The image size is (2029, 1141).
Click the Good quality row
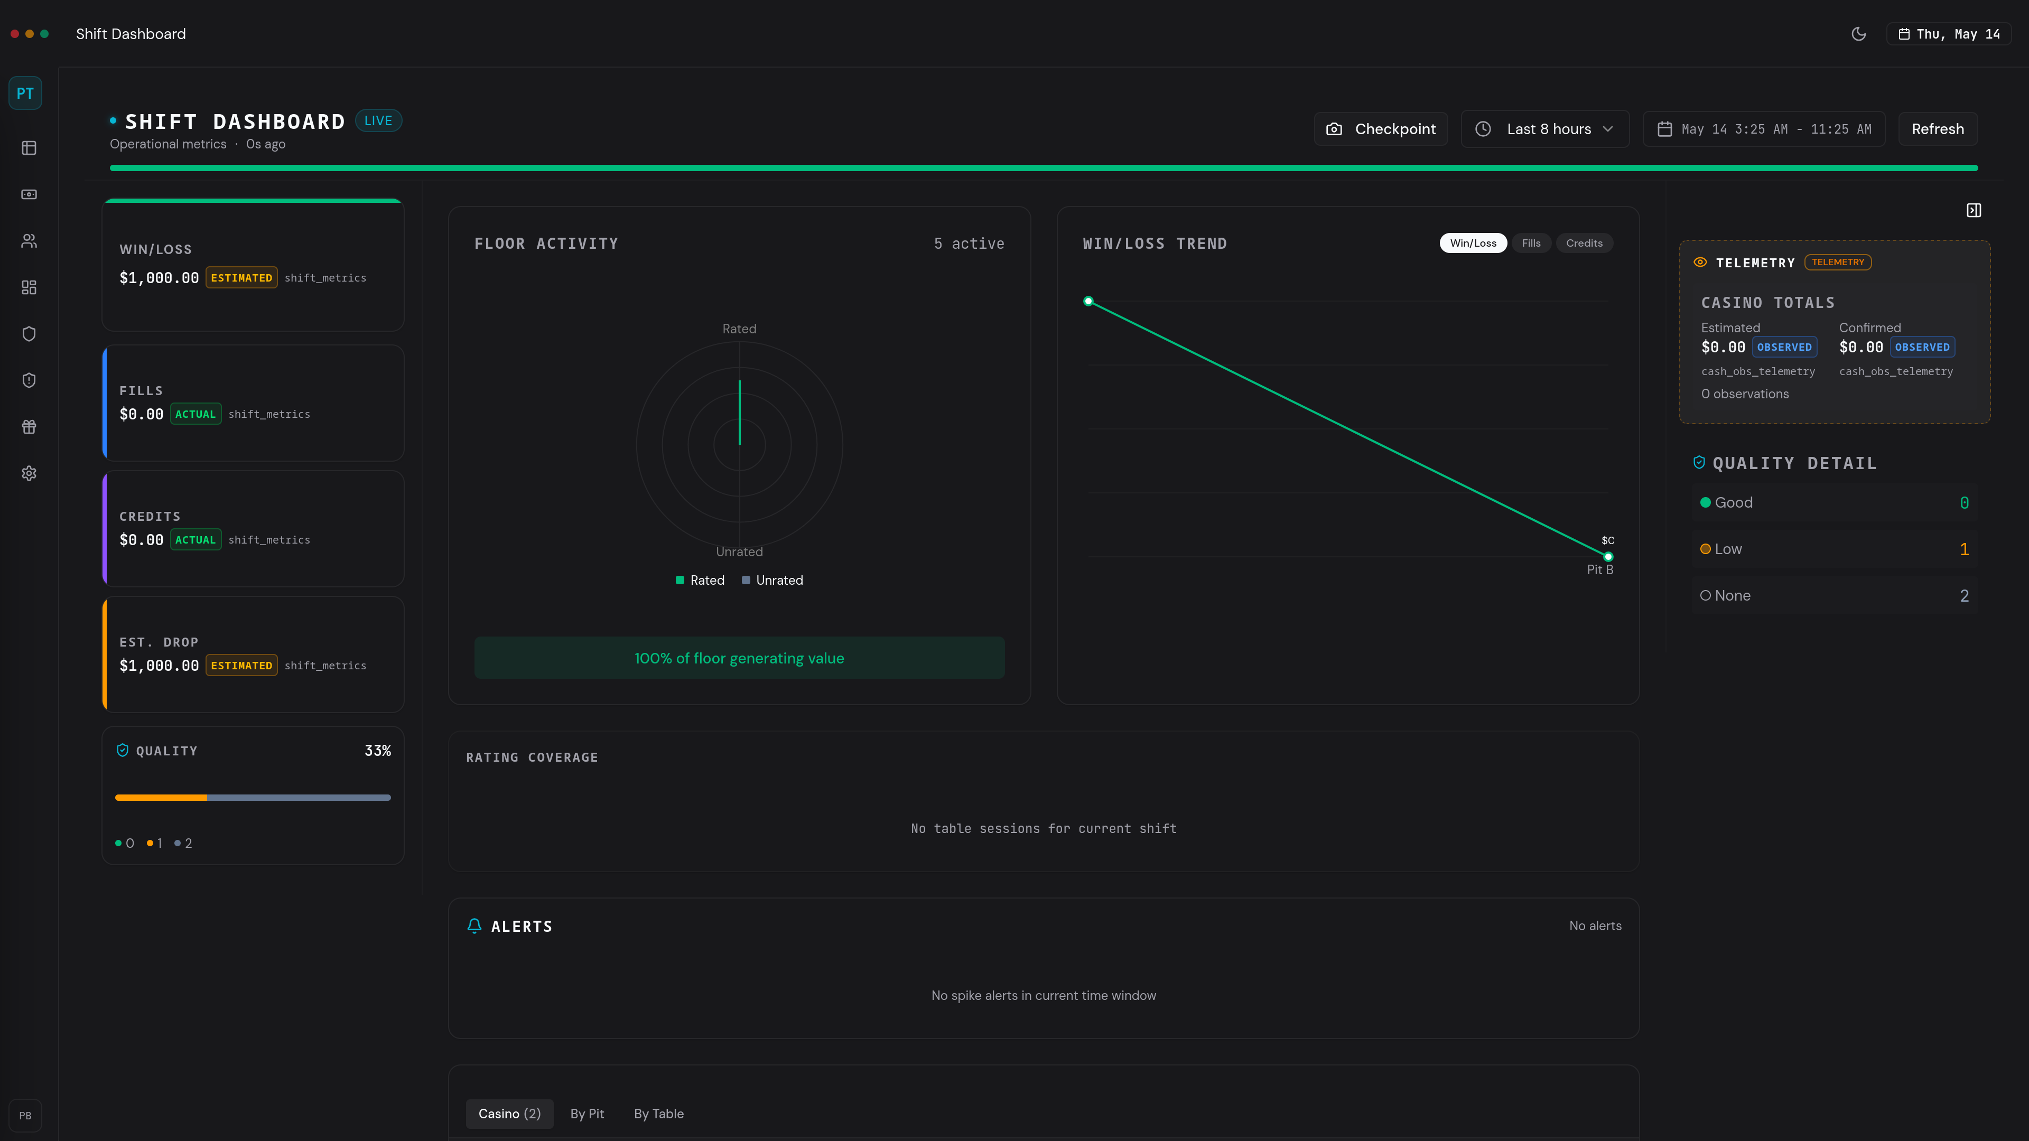point(1835,502)
